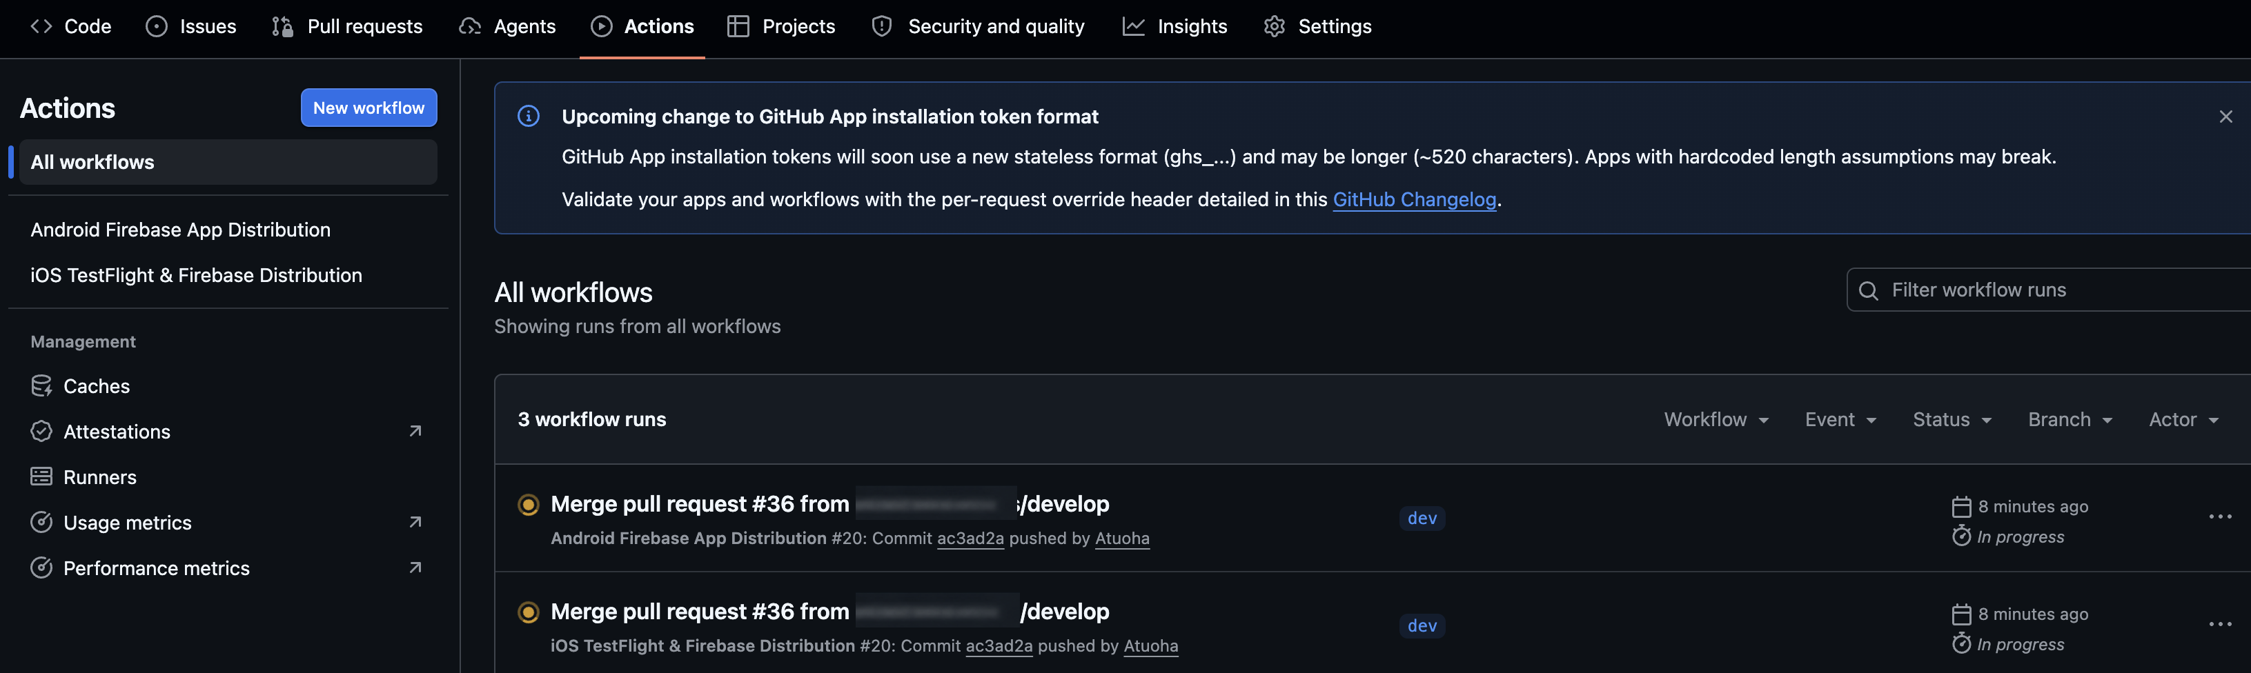Open the Projects tab
Viewport: 2251px width, 673px height.
[x=781, y=26]
